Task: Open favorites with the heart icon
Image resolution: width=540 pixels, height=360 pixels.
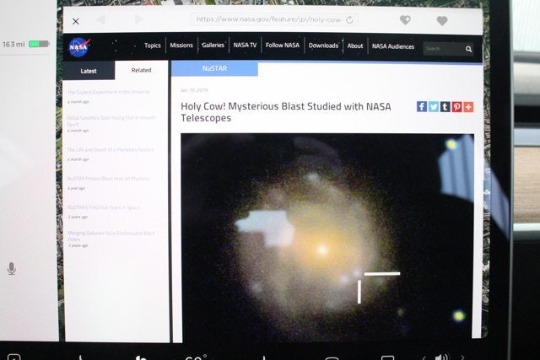Action: (x=442, y=20)
